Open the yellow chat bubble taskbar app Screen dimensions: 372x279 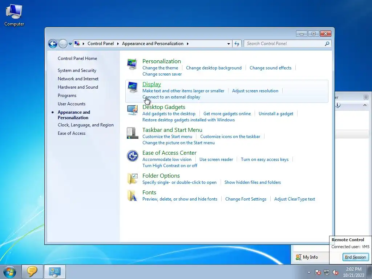point(32,272)
